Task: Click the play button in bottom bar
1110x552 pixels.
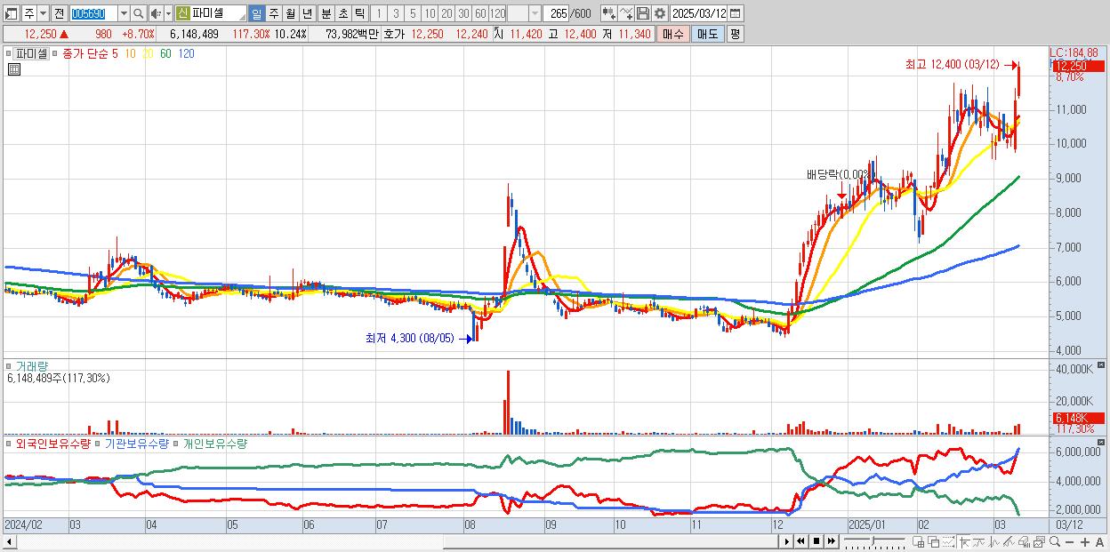Action: pos(786,541)
